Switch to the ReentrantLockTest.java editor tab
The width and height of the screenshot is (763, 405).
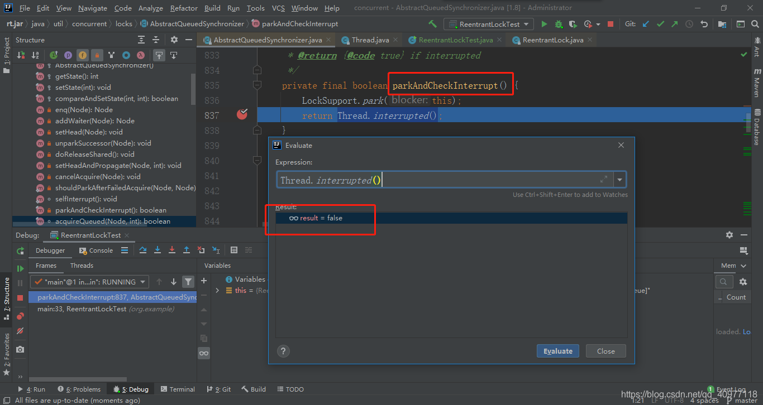455,40
